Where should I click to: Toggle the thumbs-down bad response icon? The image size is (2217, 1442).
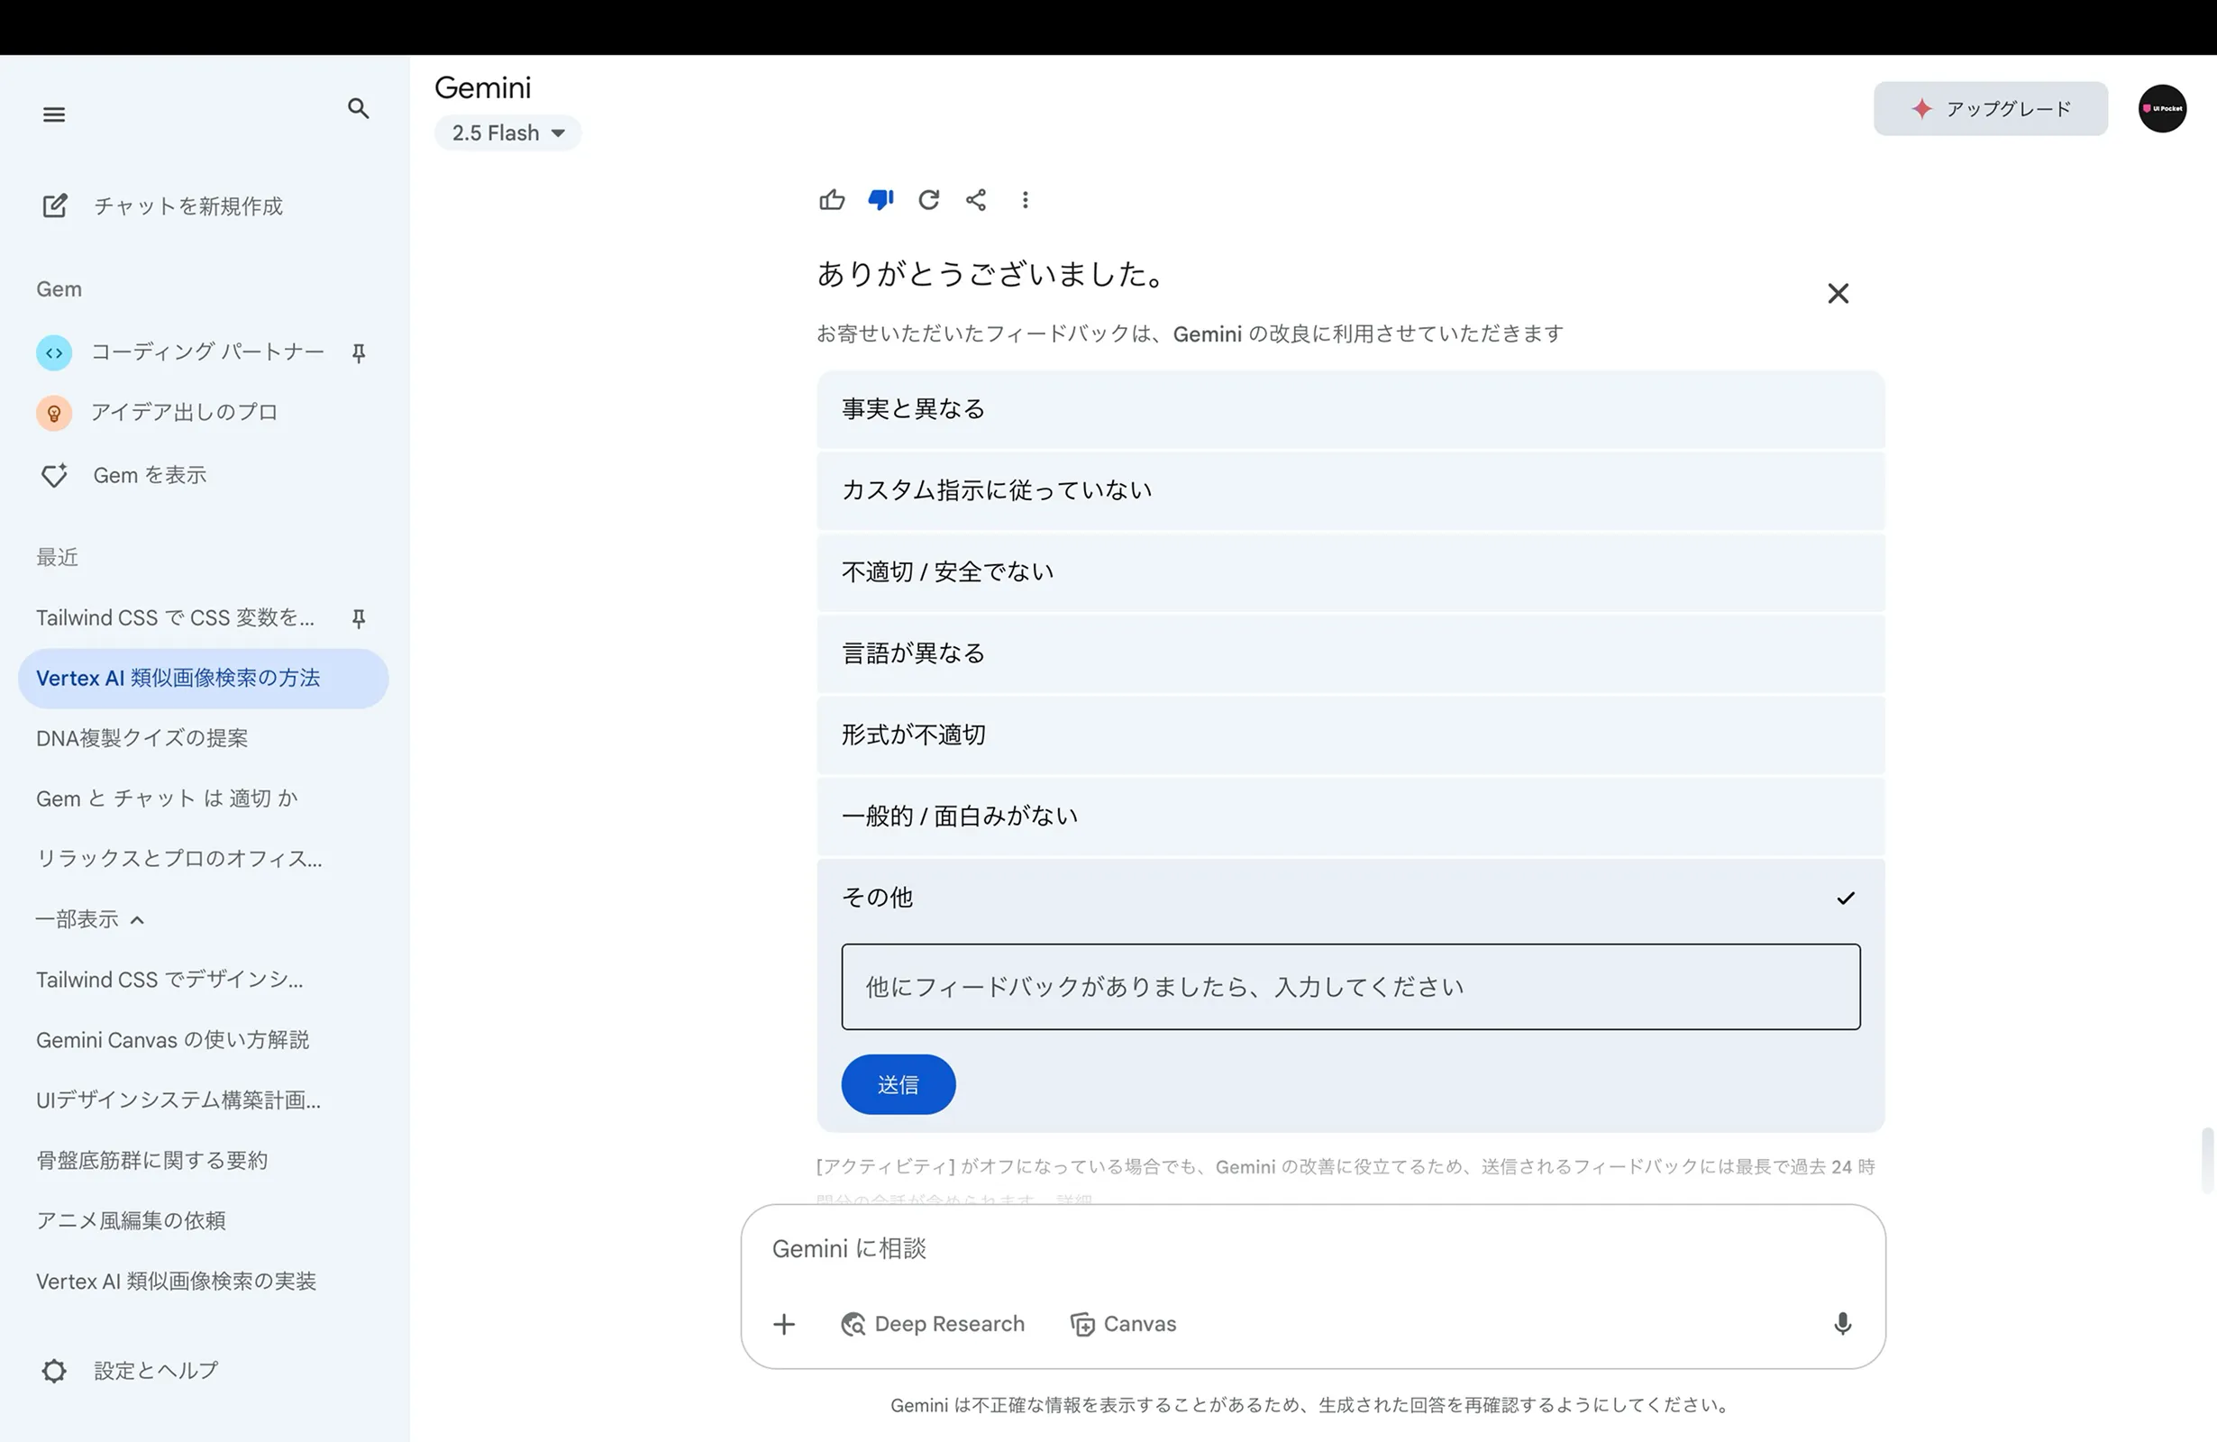pos(880,199)
